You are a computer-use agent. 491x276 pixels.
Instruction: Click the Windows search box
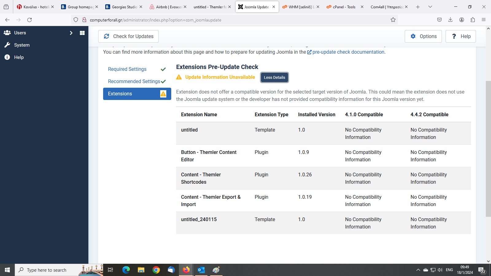[x=58, y=270]
